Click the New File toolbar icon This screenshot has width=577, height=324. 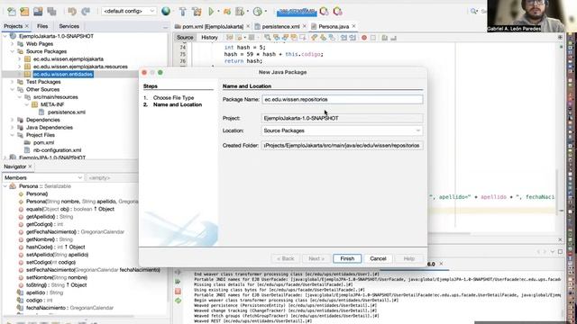[12, 12]
